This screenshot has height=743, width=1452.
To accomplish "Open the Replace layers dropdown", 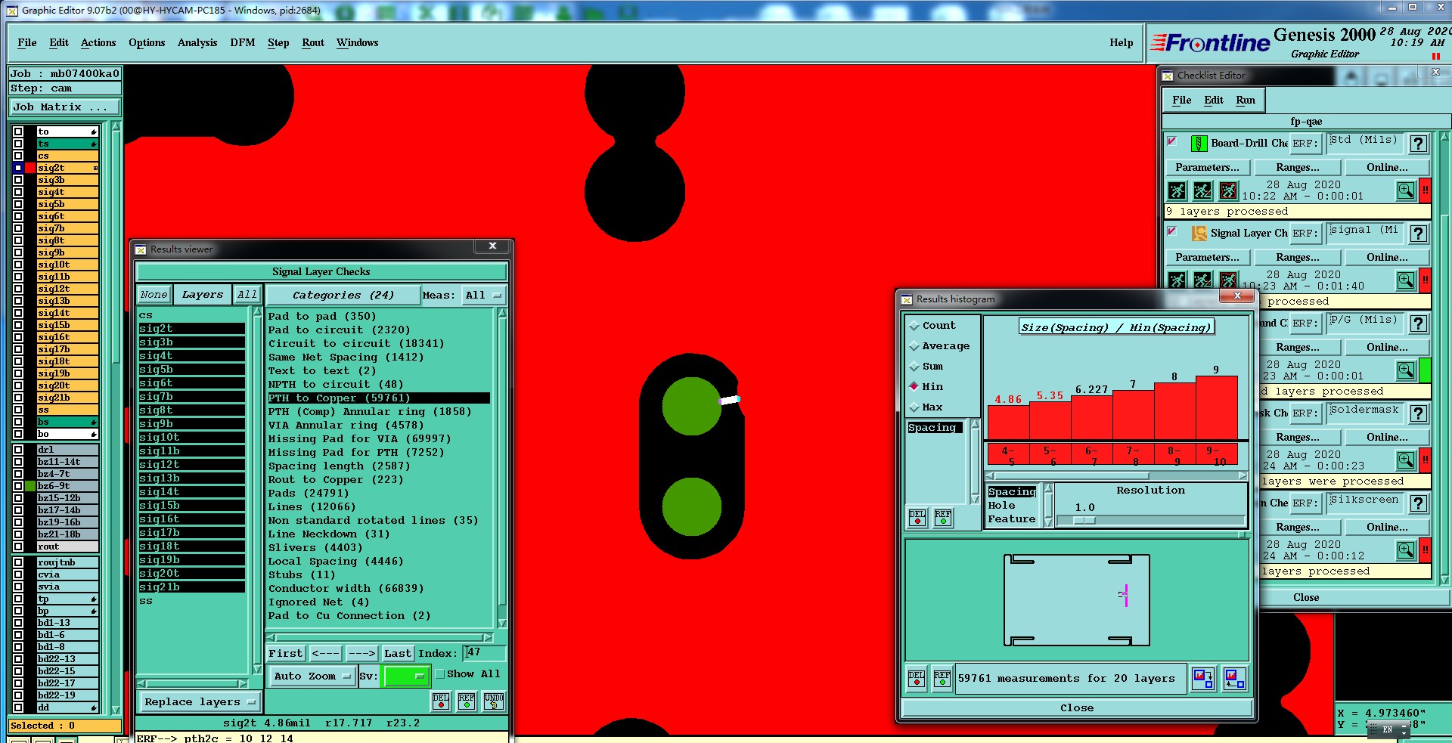I will click(200, 702).
